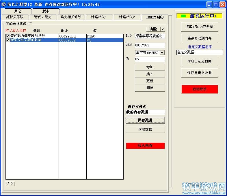The height and width of the screenshot is (196, 227).
Task: Open the 姬相关修改 tab
Action: pos(15,17)
